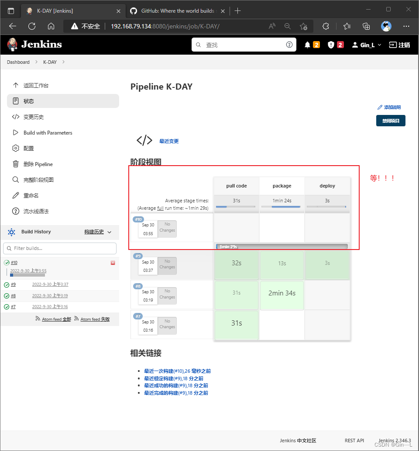The image size is (419, 451).
Task: Select 删除 Pipeline menu item
Action: coord(63,164)
